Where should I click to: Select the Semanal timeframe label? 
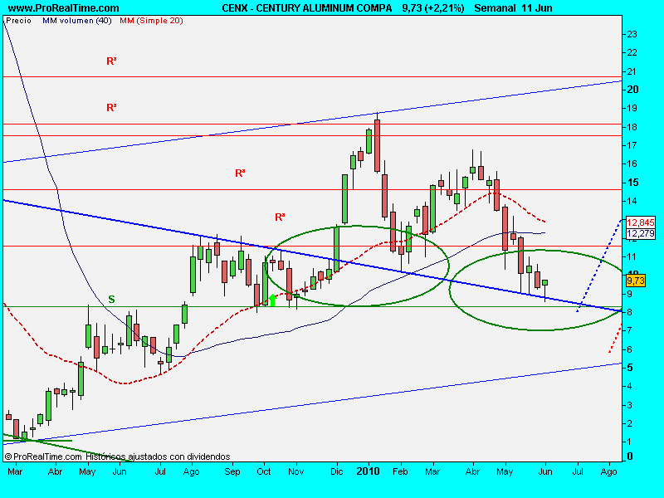pyautogui.click(x=495, y=8)
